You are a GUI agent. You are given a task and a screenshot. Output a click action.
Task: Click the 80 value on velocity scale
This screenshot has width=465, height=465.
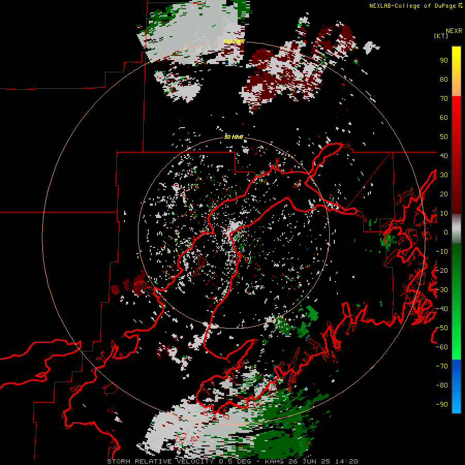click(444, 80)
